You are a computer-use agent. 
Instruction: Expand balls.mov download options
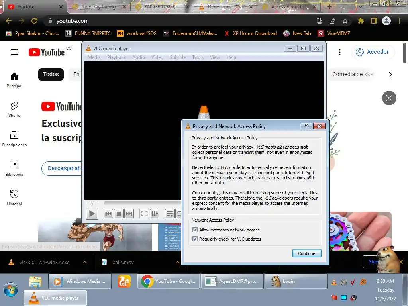(x=177, y=262)
